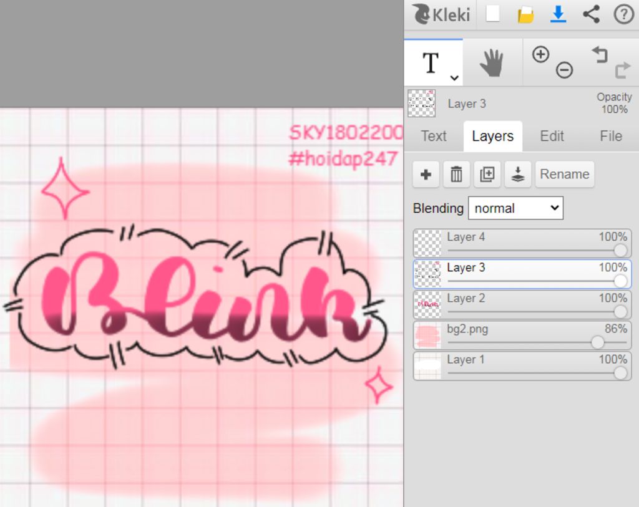Viewport: 639px width, 507px height.
Task: Switch to the Text tab
Action: coord(434,136)
